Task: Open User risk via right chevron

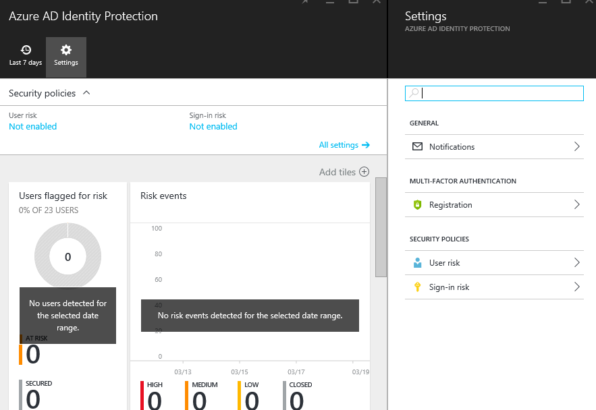Action: (577, 263)
